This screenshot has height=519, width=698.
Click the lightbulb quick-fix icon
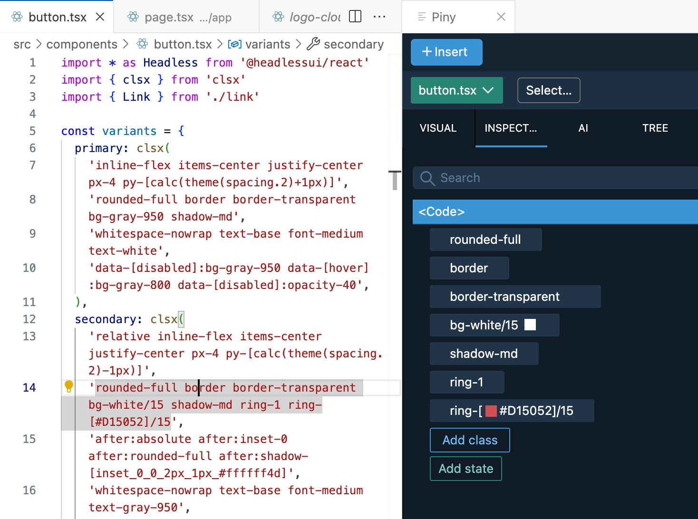tap(69, 386)
